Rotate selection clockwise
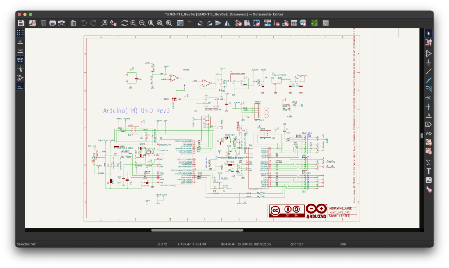 (209, 23)
